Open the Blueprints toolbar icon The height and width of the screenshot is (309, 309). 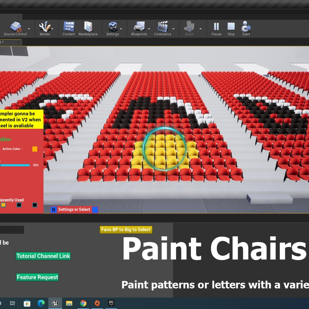coord(139,29)
